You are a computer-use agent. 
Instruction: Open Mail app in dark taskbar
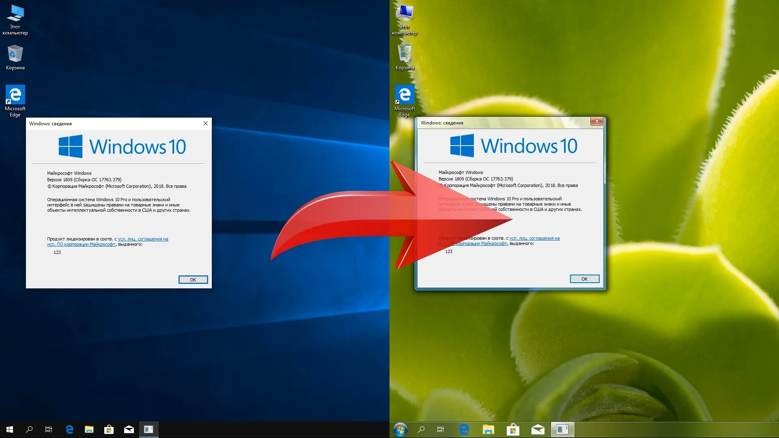tap(129, 429)
